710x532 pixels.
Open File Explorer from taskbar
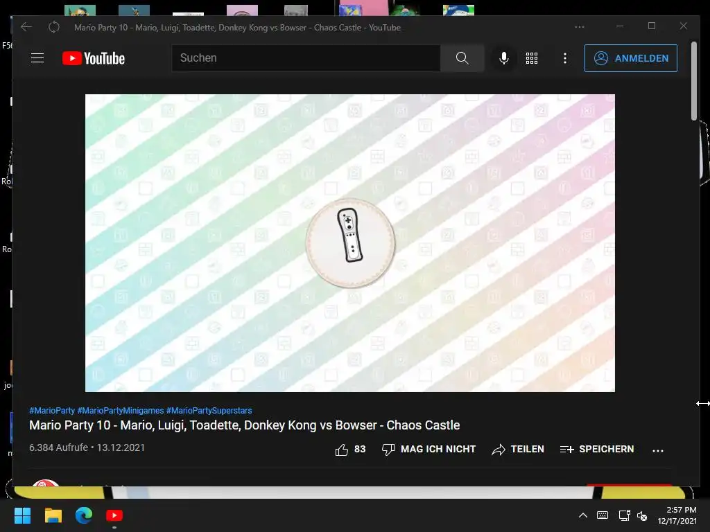coord(53,515)
